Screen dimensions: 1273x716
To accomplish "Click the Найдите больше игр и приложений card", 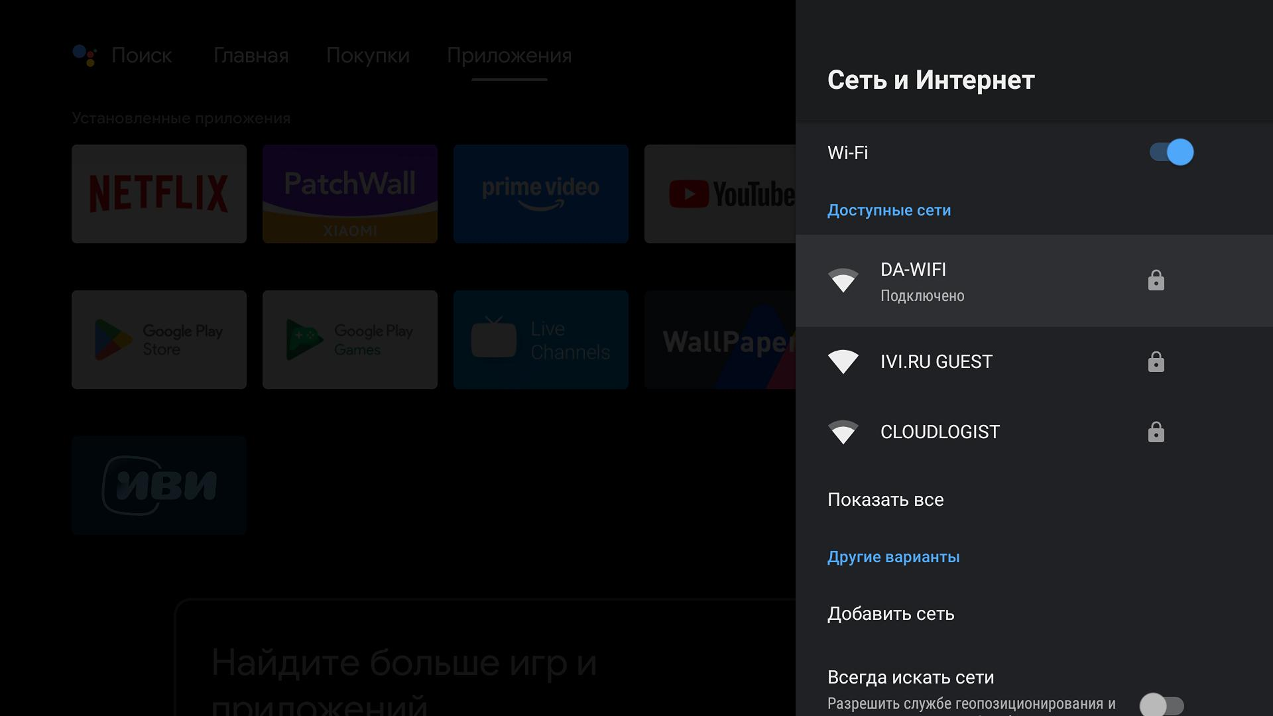I will [485, 658].
